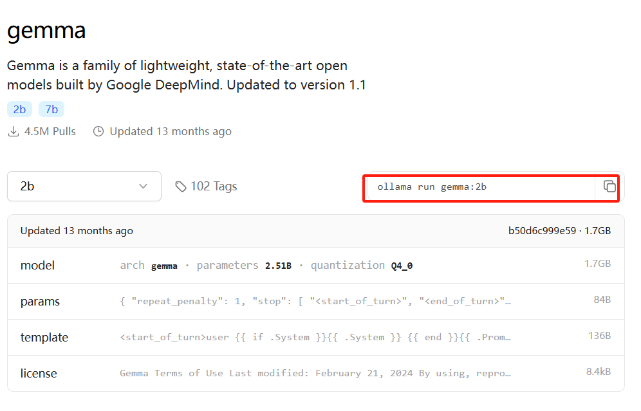Click the 8.4kB size of license
The width and height of the screenshot is (641, 411).
(599, 371)
